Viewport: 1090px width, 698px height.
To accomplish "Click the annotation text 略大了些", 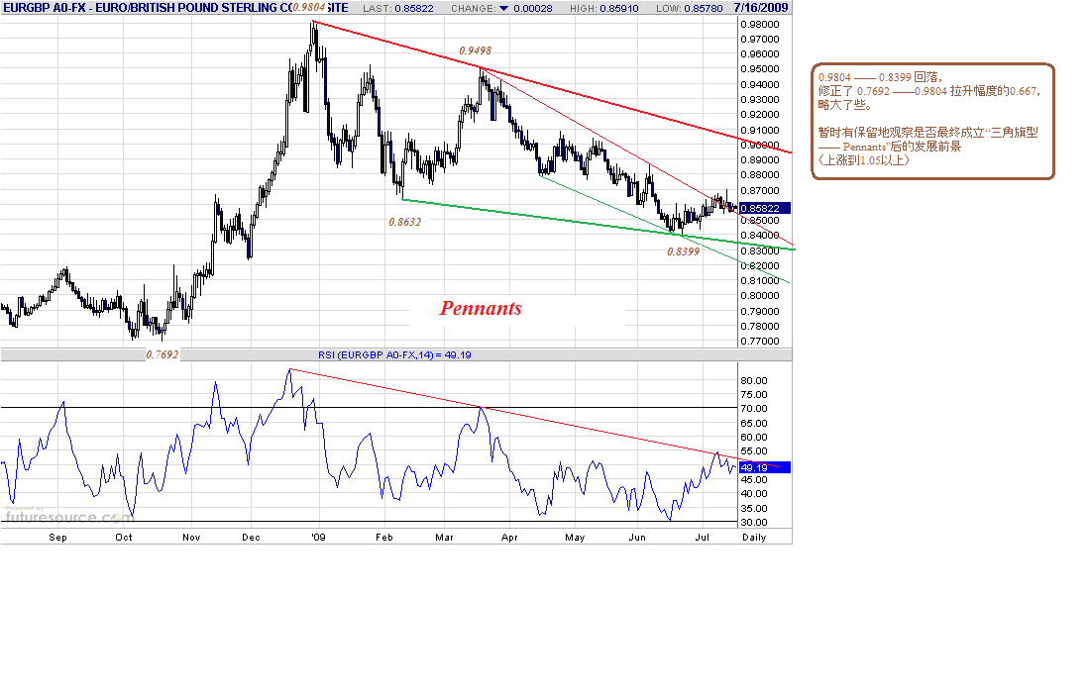I will [845, 105].
